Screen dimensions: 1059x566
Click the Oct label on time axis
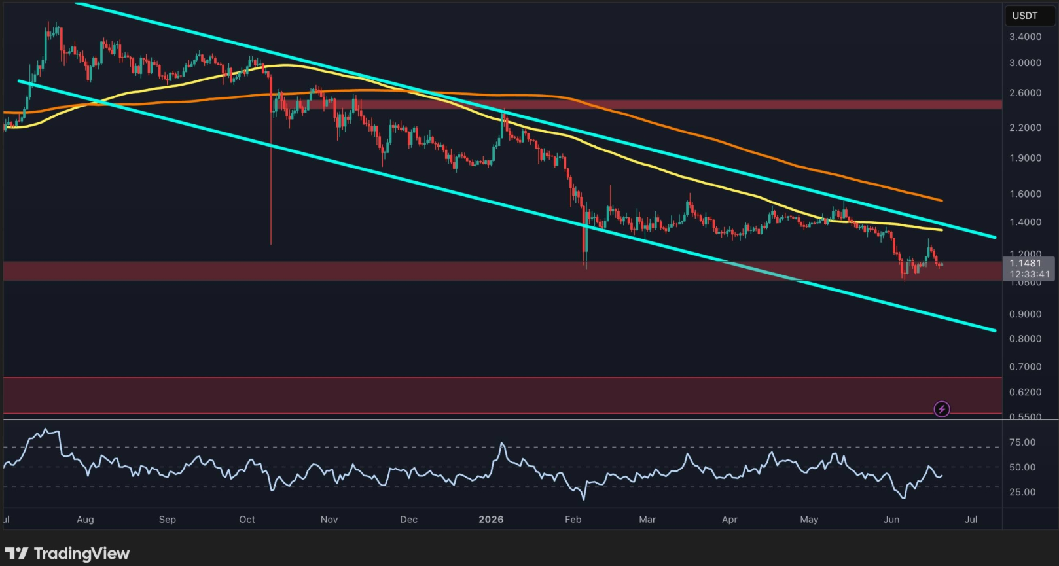click(247, 520)
